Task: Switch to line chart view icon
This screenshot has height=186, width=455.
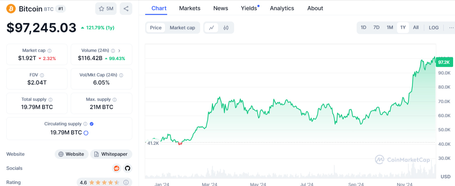Action: [x=211, y=28]
